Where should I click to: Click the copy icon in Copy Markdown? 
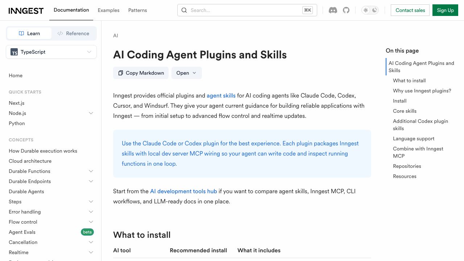click(120, 73)
